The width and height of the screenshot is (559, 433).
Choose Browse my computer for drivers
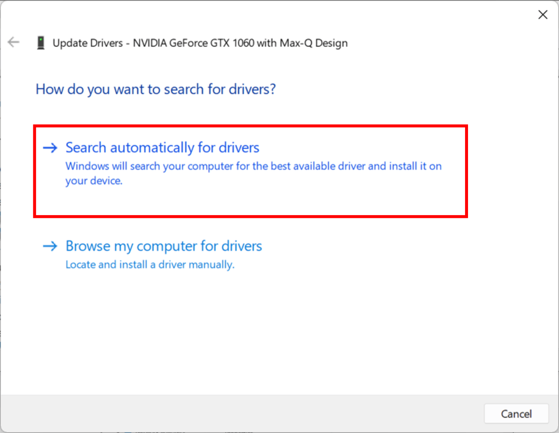point(164,246)
